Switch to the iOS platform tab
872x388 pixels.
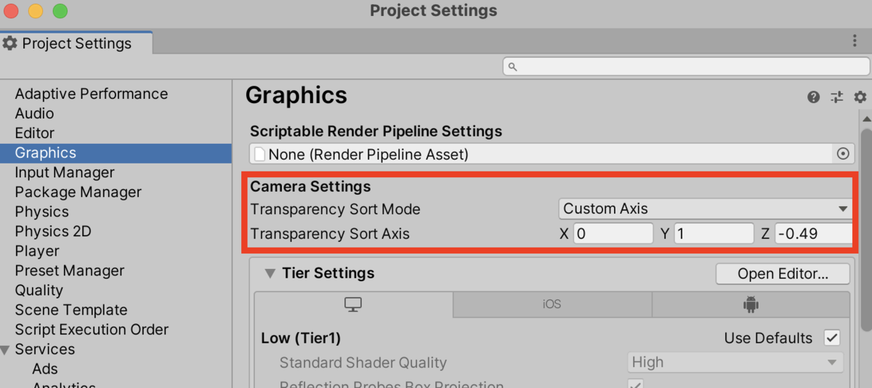tap(552, 304)
